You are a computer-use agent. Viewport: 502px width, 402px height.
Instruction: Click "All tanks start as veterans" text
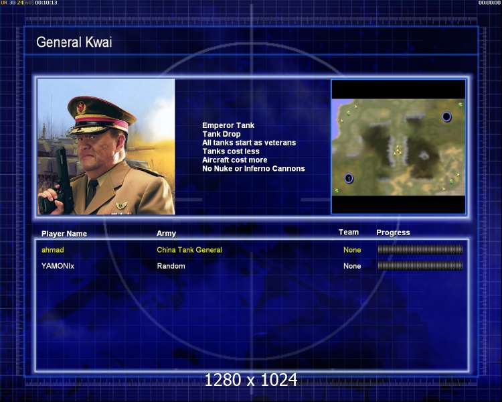click(x=249, y=143)
